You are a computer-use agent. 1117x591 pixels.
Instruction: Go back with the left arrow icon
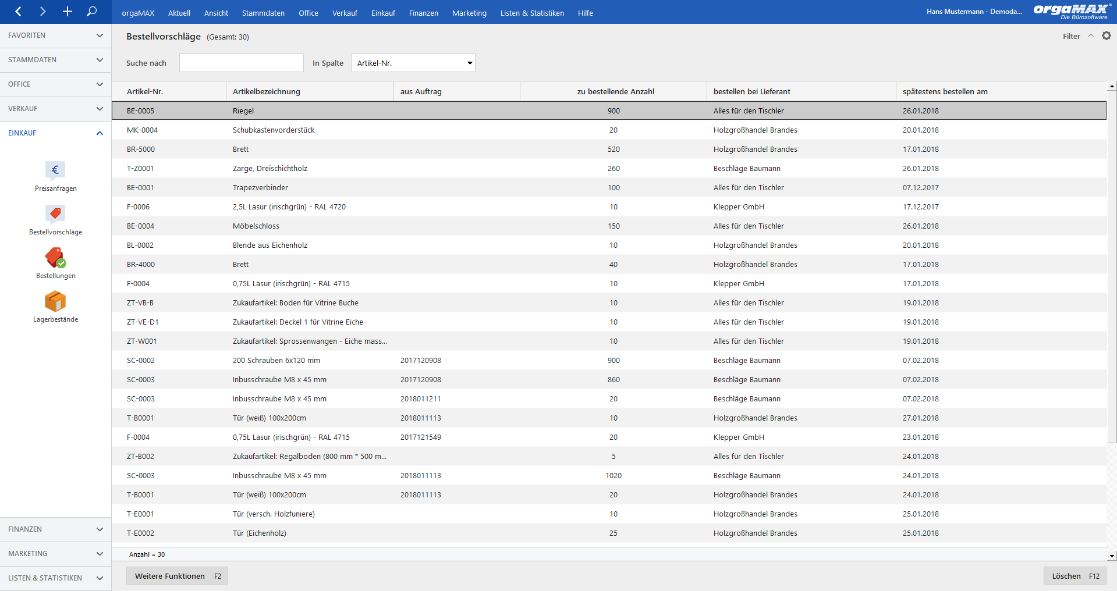tap(18, 12)
